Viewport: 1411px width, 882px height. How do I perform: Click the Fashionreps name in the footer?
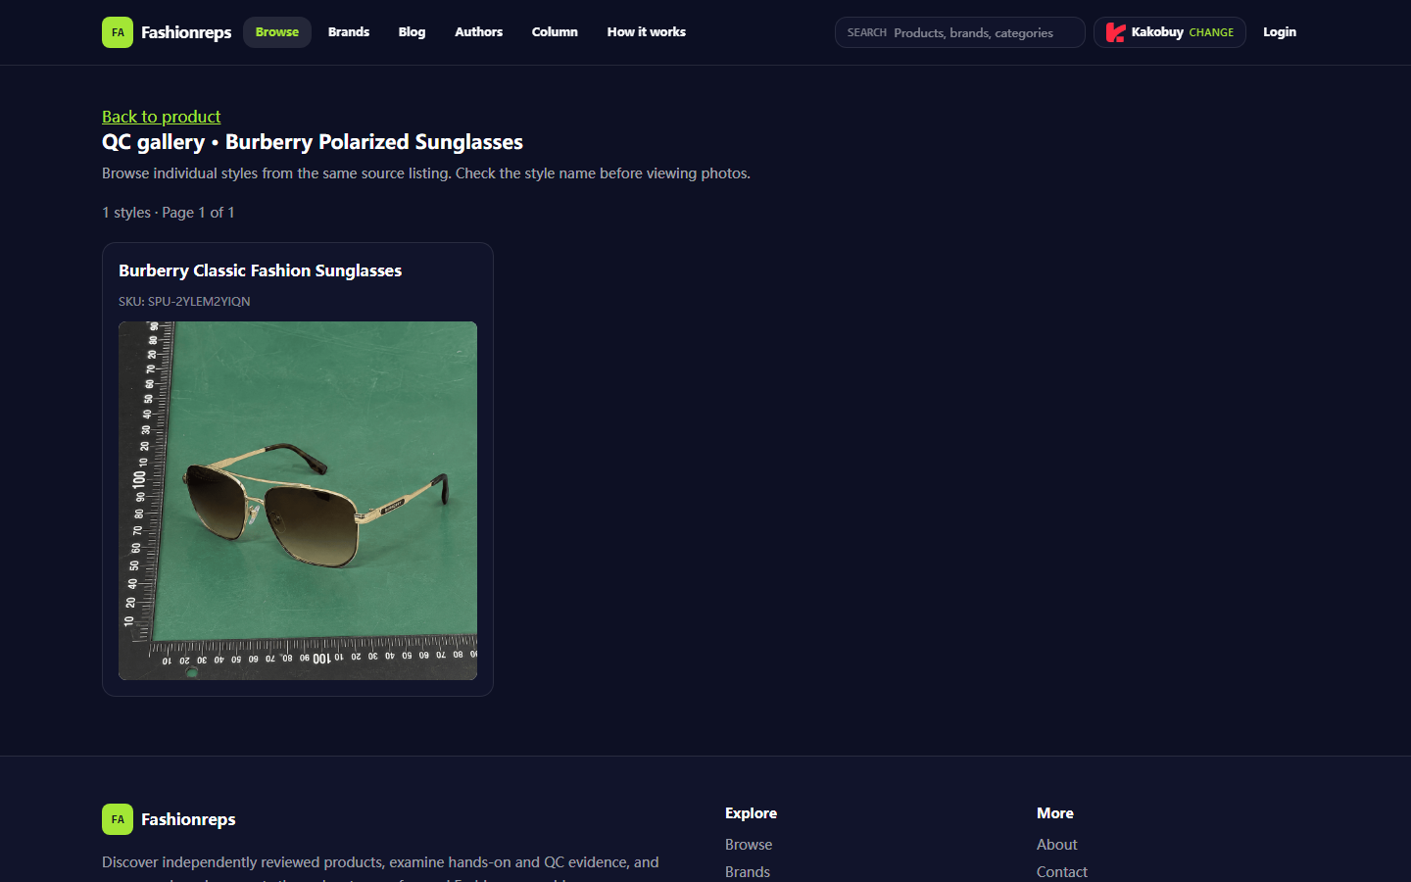(x=188, y=819)
